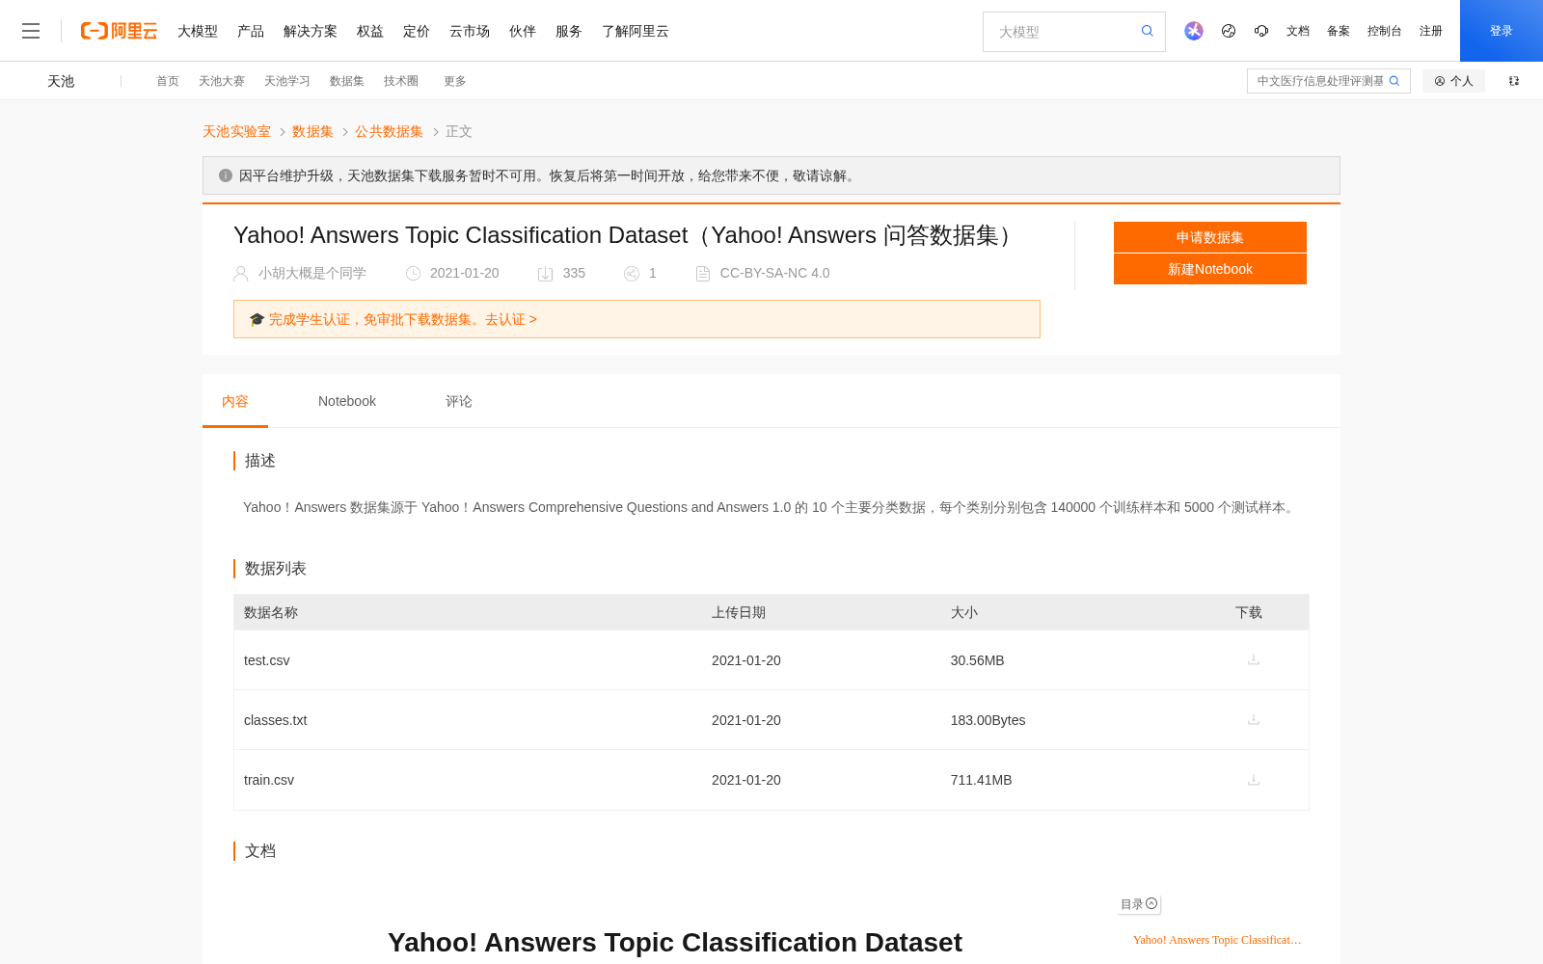The height and width of the screenshot is (964, 1543).
Task: Click the author avatar icon
Action: tap(241, 274)
